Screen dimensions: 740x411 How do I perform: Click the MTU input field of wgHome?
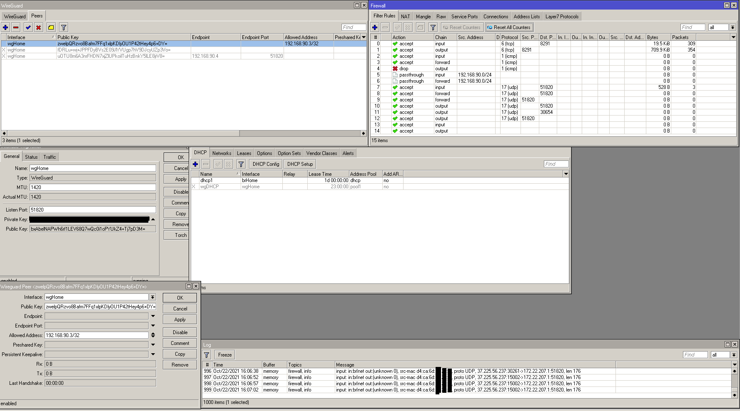pos(93,187)
